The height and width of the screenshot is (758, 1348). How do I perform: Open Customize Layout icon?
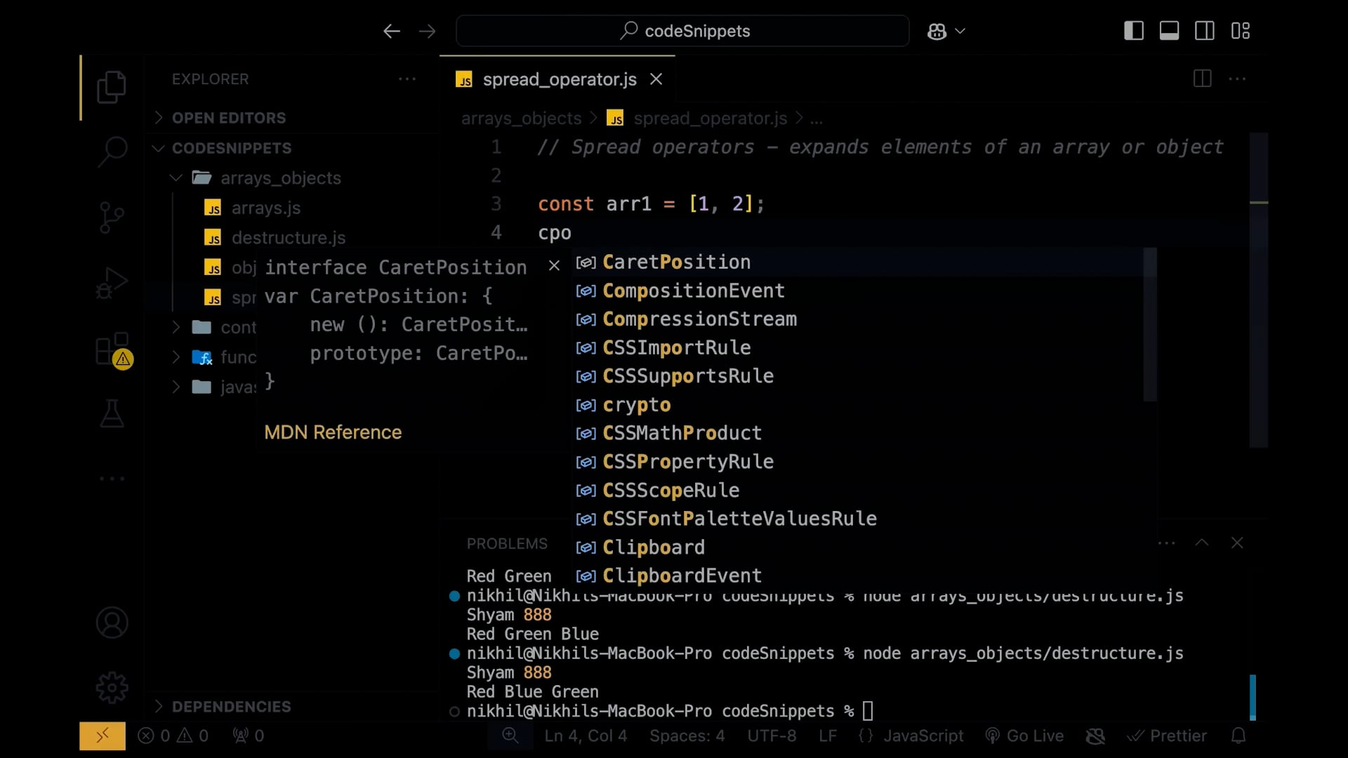[x=1241, y=31]
